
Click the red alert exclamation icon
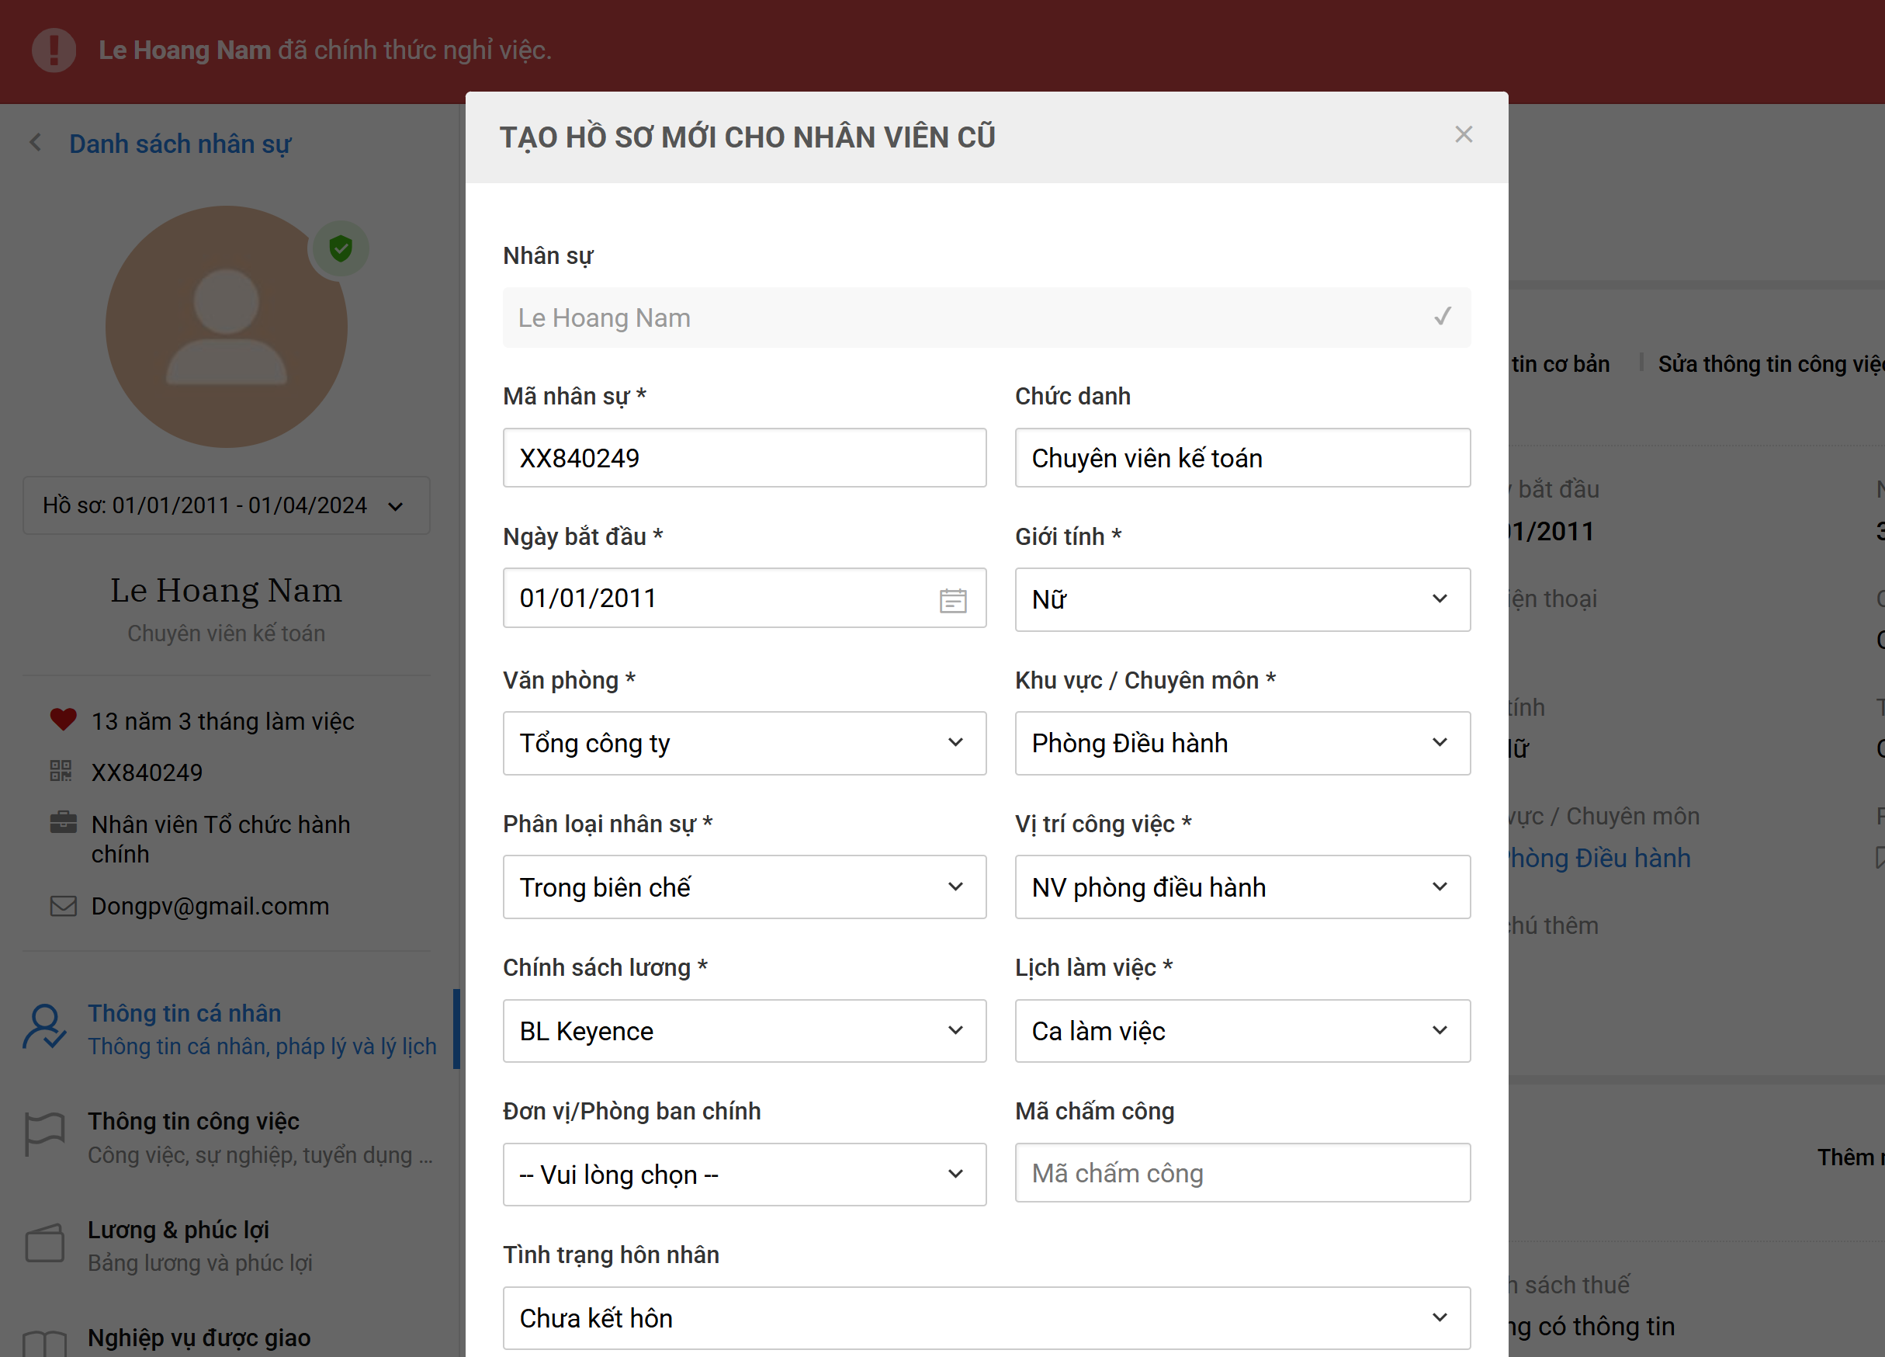(54, 50)
